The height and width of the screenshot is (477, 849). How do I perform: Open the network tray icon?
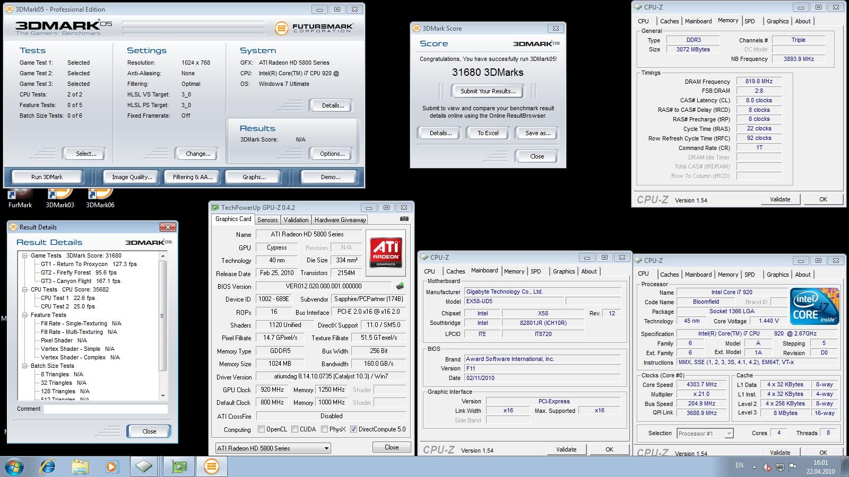point(780,467)
